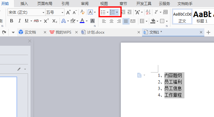214x117 pixels.
Task: Toggle underline formatting
Action: [x=26, y=21]
